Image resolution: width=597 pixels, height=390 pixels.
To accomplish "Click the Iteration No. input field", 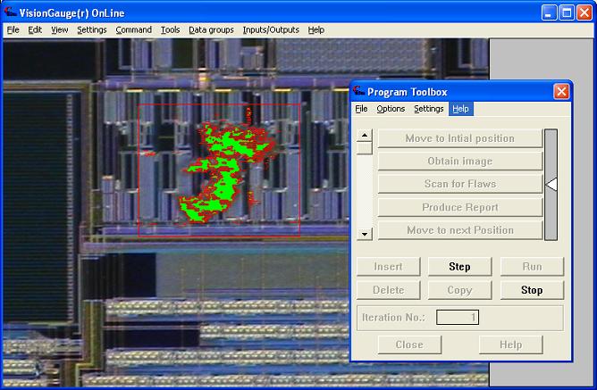I will [458, 318].
